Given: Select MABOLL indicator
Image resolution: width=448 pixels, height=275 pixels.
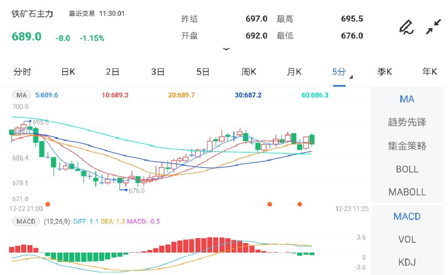Looking at the screenshot, I should [407, 192].
